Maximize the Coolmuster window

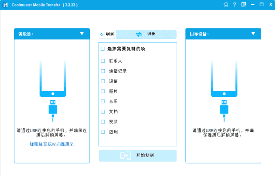click(262, 5)
